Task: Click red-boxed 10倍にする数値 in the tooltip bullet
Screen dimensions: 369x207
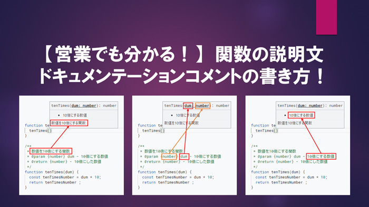Action: click(x=301, y=115)
